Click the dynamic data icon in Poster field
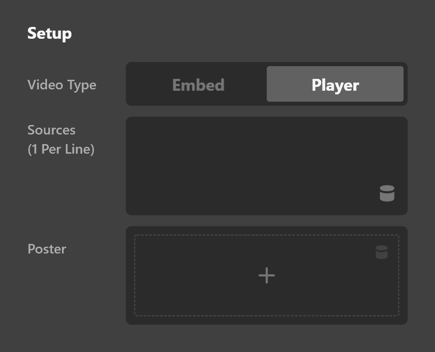 (x=381, y=252)
